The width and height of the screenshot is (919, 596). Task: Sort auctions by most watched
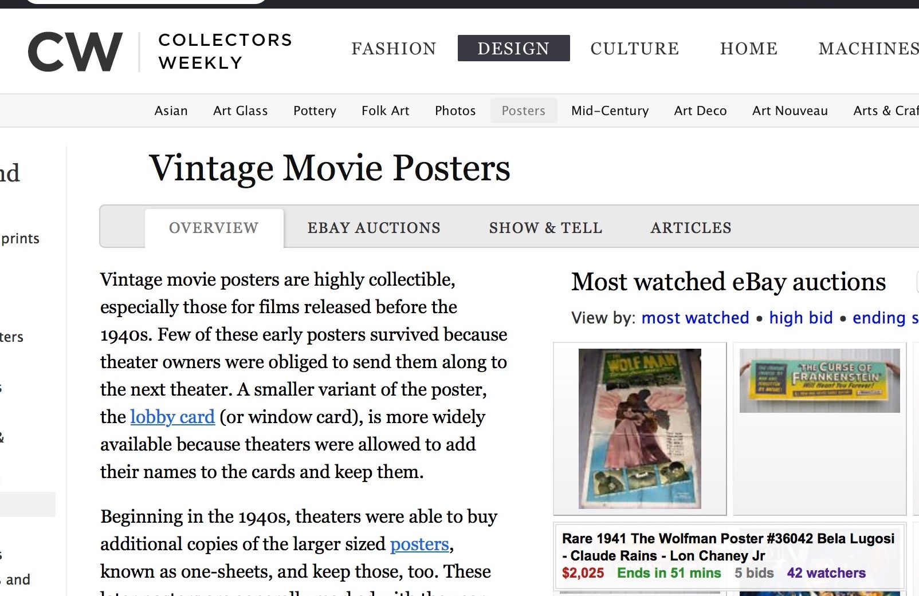coord(695,318)
